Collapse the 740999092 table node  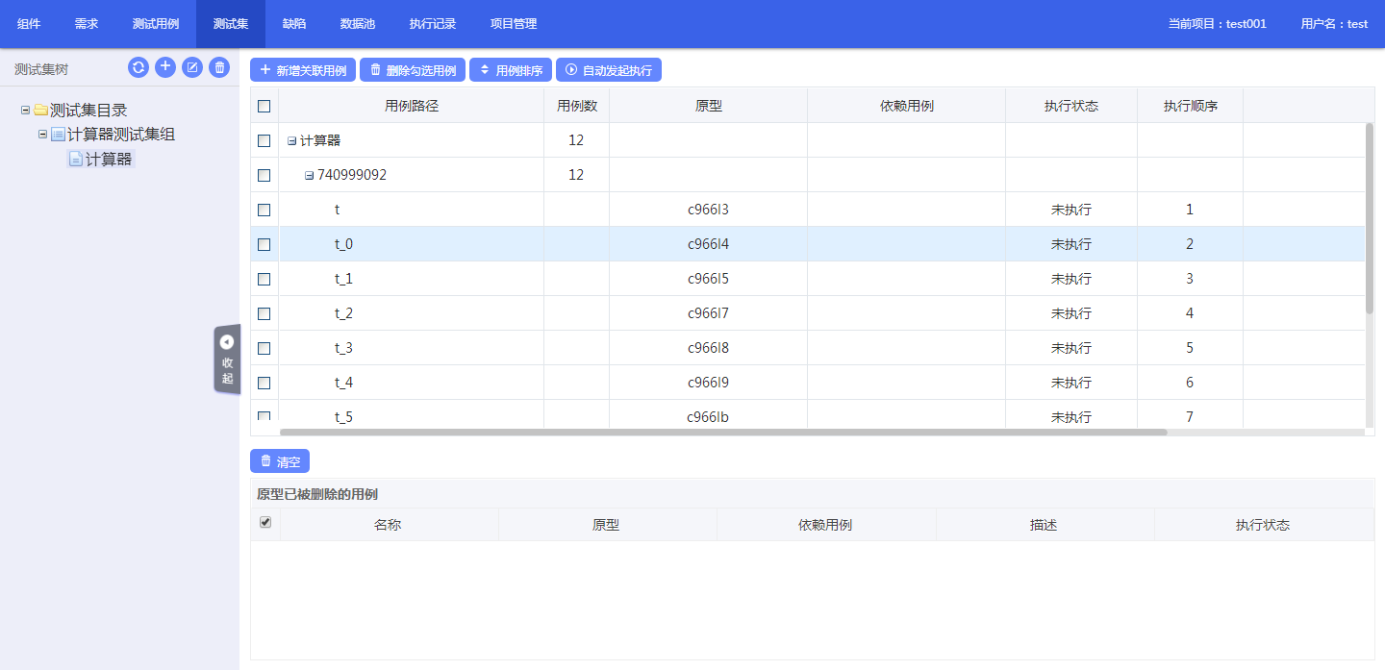tap(309, 176)
